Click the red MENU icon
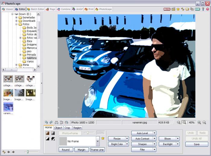The image size is (211, 156). [x=167, y=9]
